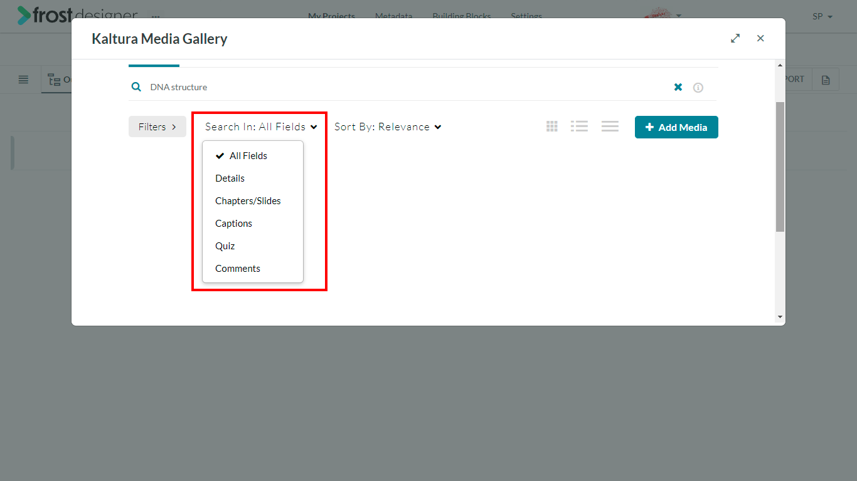857x481 pixels.
Task: Expand the Kaltura dialog to fullscreen
Action: (735, 38)
